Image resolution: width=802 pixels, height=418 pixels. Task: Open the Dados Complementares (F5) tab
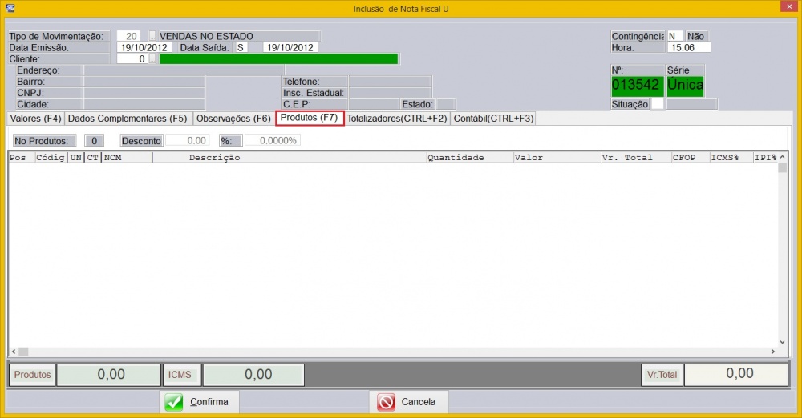pyautogui.click(x=128, y=119)
